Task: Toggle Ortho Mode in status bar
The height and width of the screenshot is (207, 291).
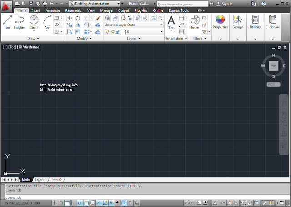Action: (74, 203)
